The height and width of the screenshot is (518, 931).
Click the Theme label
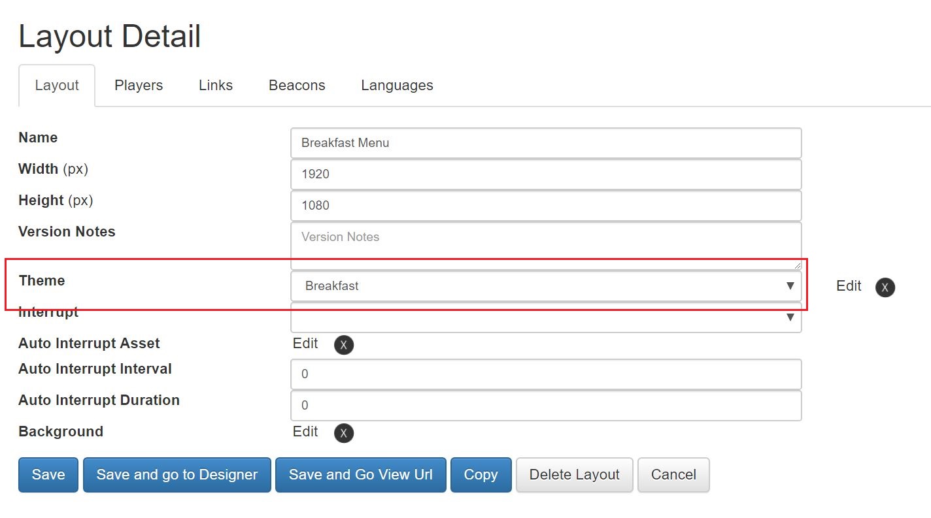(x=42, y=281)
